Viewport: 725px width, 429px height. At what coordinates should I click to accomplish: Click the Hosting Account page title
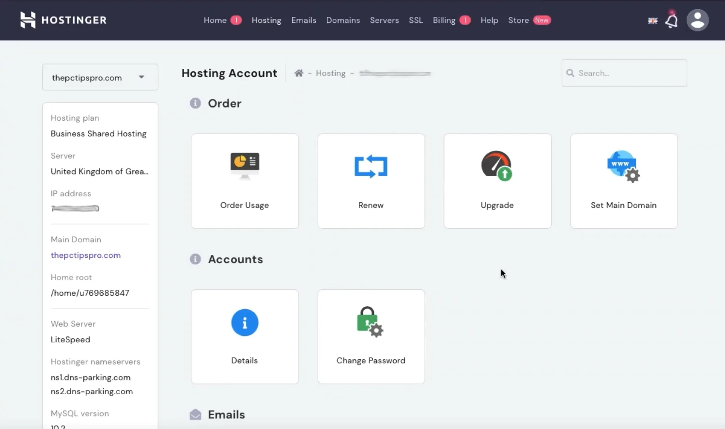pyautogui.click(x=230, y=73)
